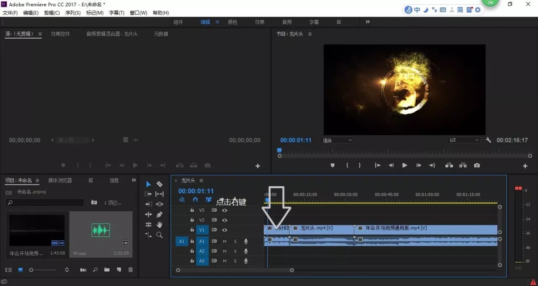Select the Zoom tool magnifier
The image size is (538, 286).
tap(160, 235)
